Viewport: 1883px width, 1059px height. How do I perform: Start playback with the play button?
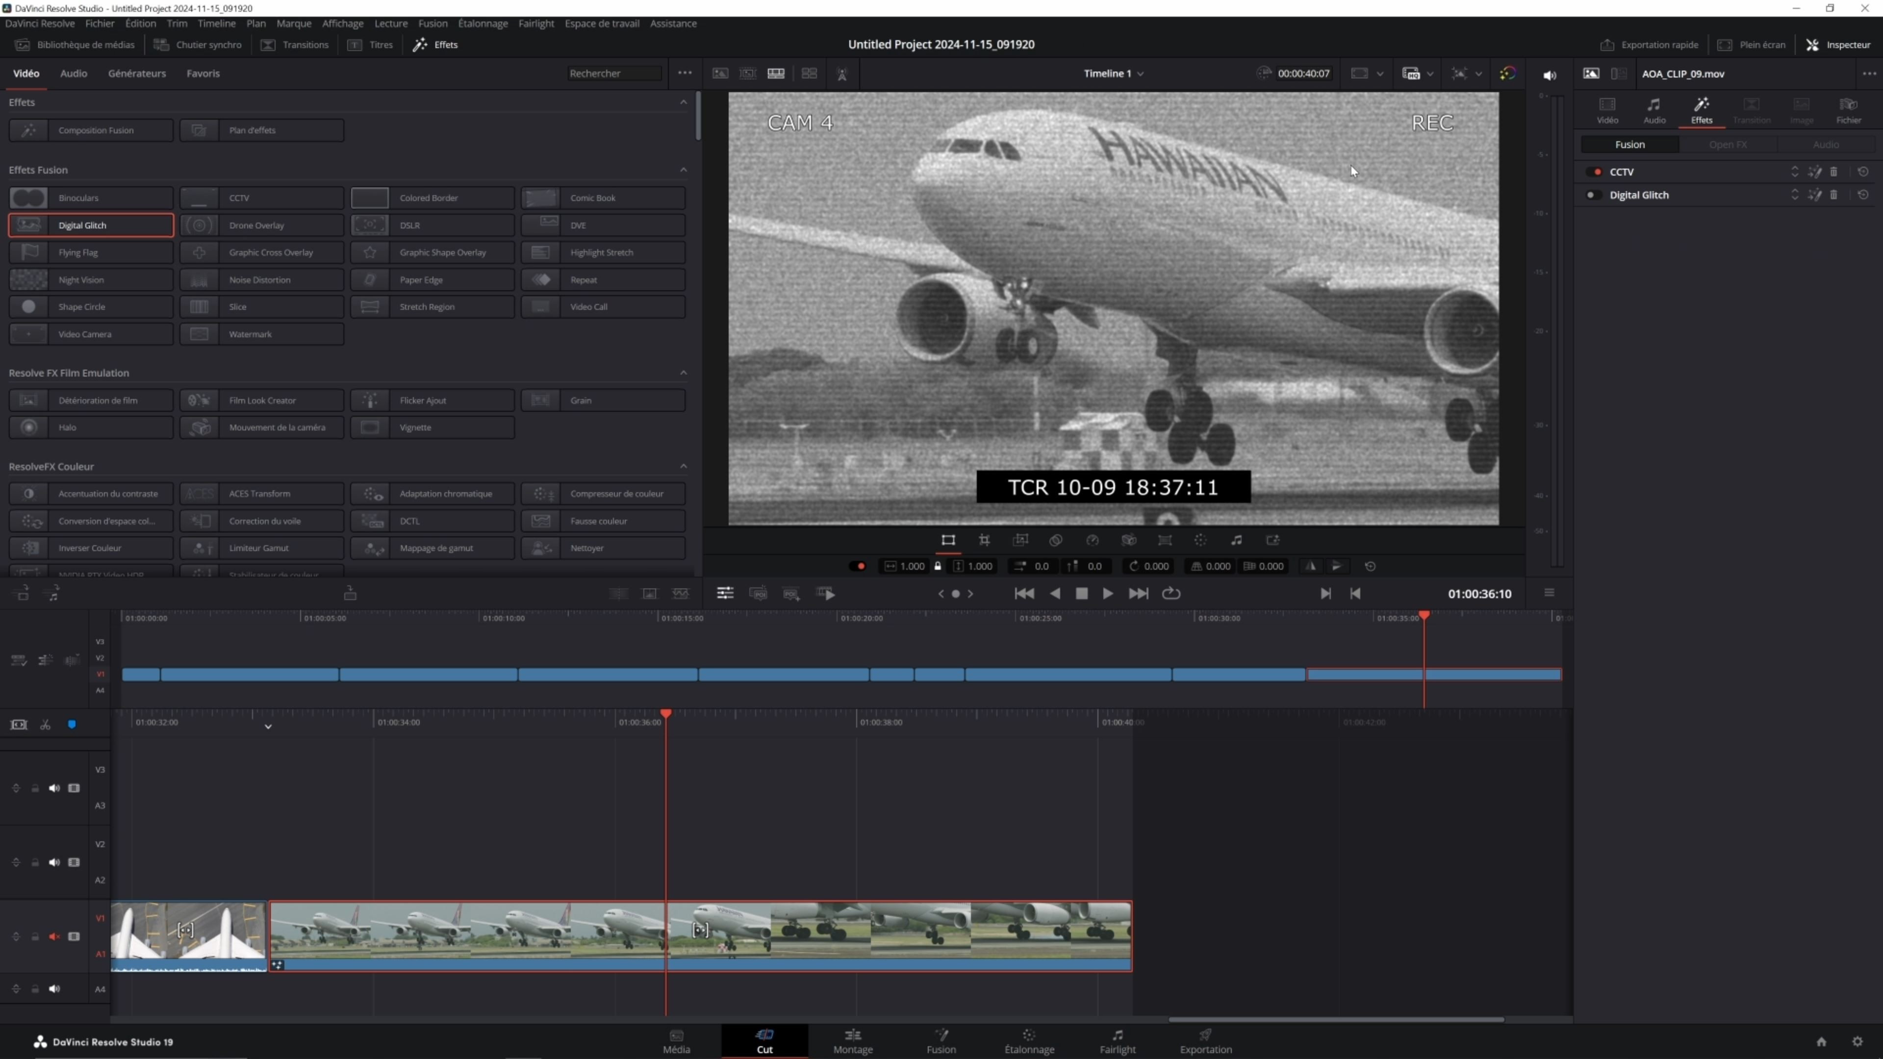point(1108,593)
